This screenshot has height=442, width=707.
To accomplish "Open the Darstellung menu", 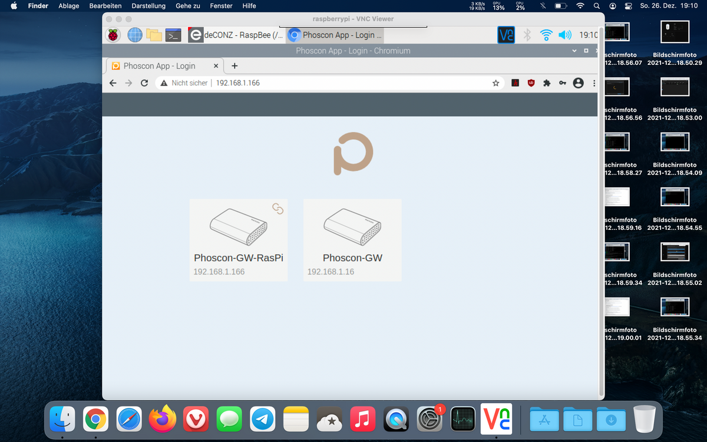I will (x=148, y=6).
